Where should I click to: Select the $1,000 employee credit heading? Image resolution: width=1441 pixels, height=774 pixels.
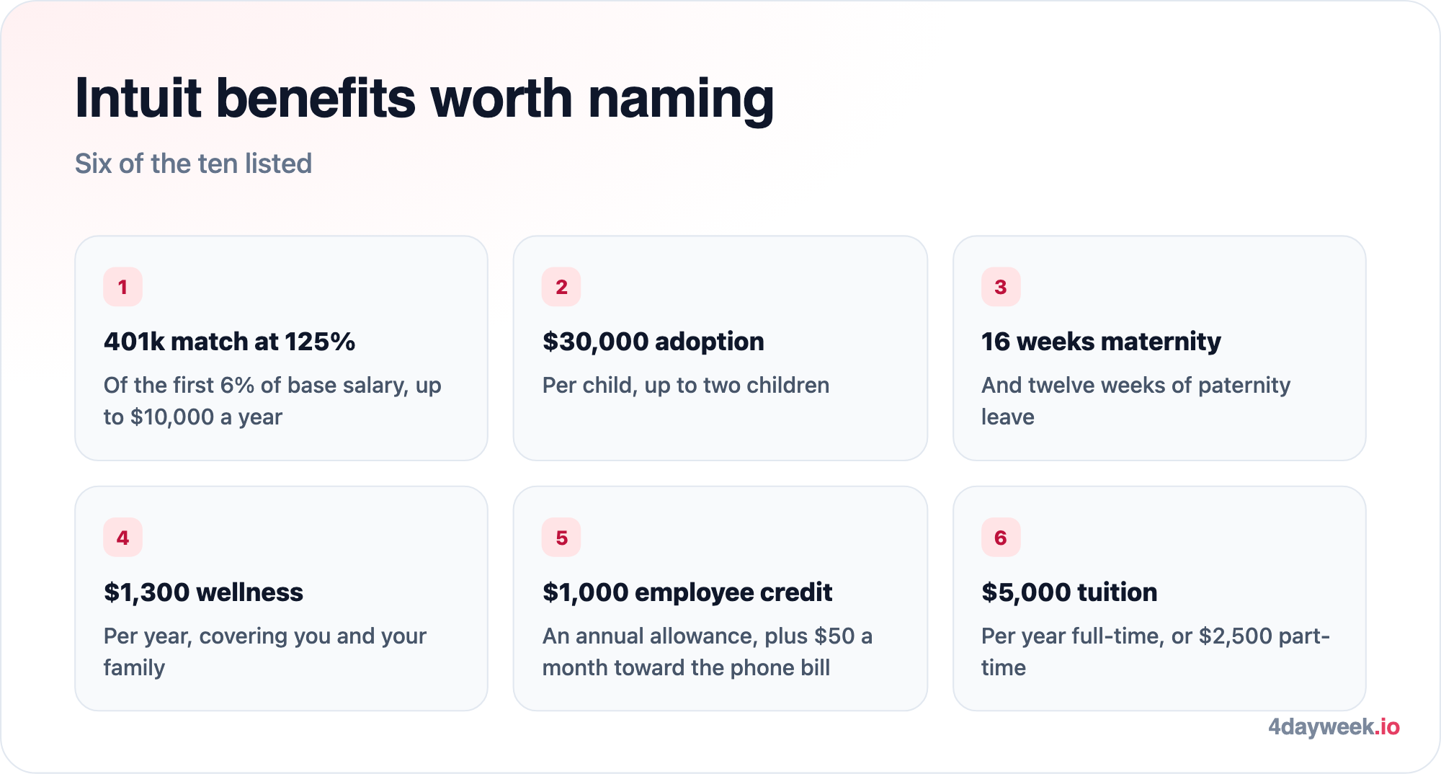687,592
